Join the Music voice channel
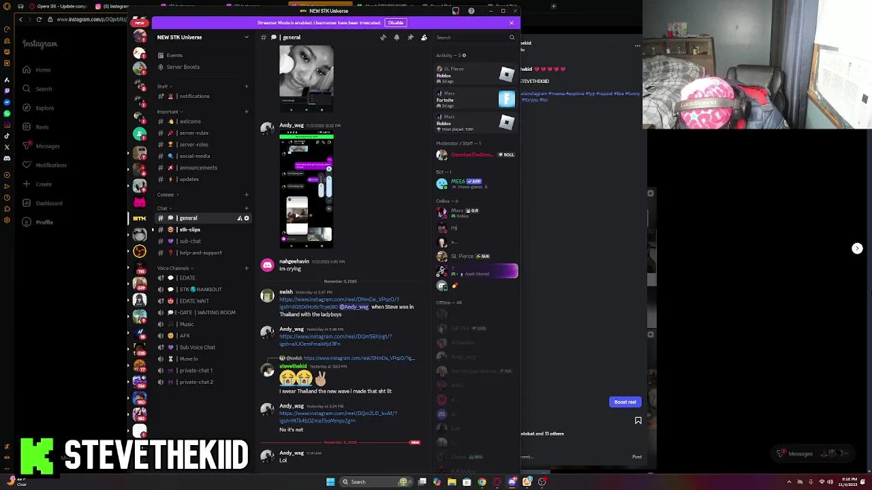The height and width of the screenshot is (490, 872). [203, 324]
